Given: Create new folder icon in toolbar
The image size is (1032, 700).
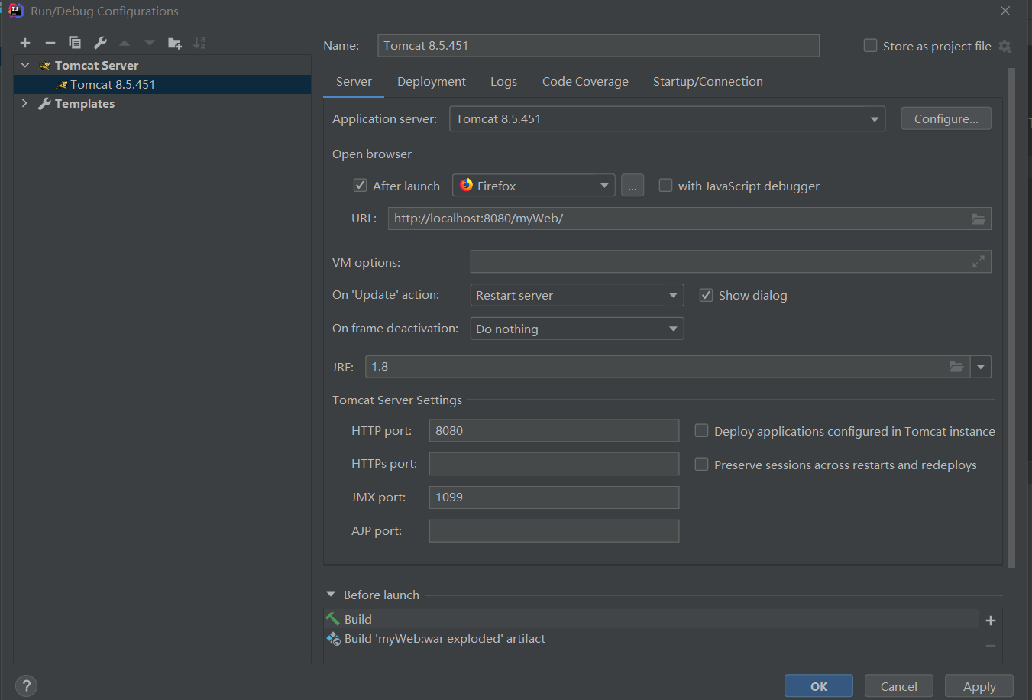Looking at the screenshot, I should [x=175, y=43].
